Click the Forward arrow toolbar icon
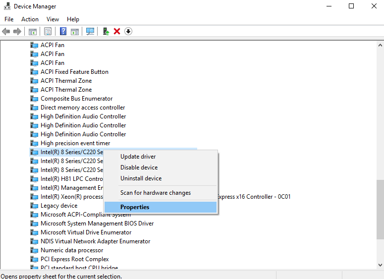 (x=17, y=31)
